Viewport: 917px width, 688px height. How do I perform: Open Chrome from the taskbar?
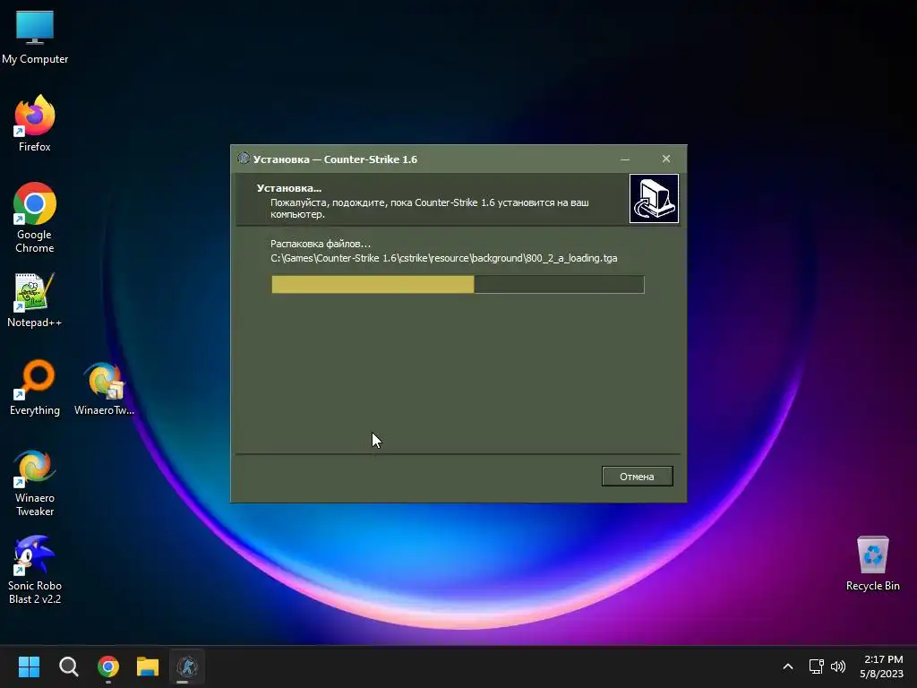coord(108,666)
